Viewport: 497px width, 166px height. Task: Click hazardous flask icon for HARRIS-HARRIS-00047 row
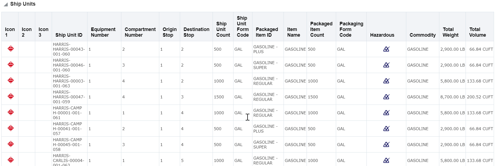386,97
